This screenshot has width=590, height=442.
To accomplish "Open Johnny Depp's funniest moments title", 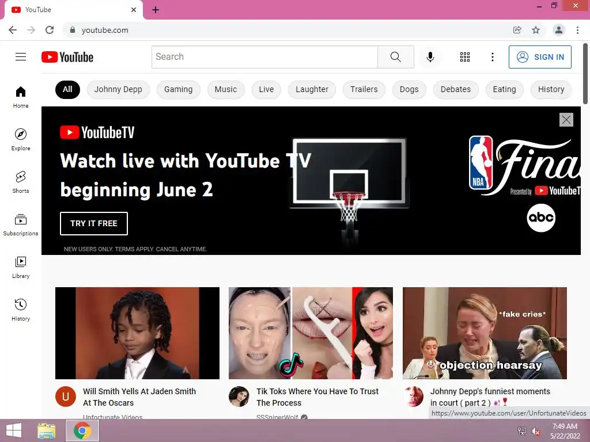I will coord(490,397).
